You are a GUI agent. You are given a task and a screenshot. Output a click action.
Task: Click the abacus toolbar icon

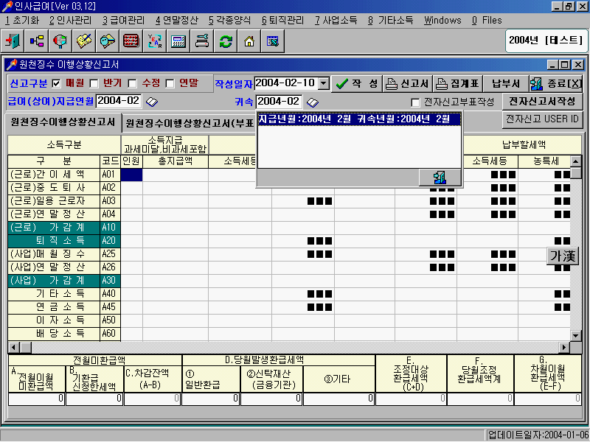[x=131, y=41]
